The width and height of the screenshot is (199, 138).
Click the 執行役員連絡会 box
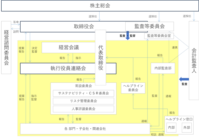(x=68, y=69)
